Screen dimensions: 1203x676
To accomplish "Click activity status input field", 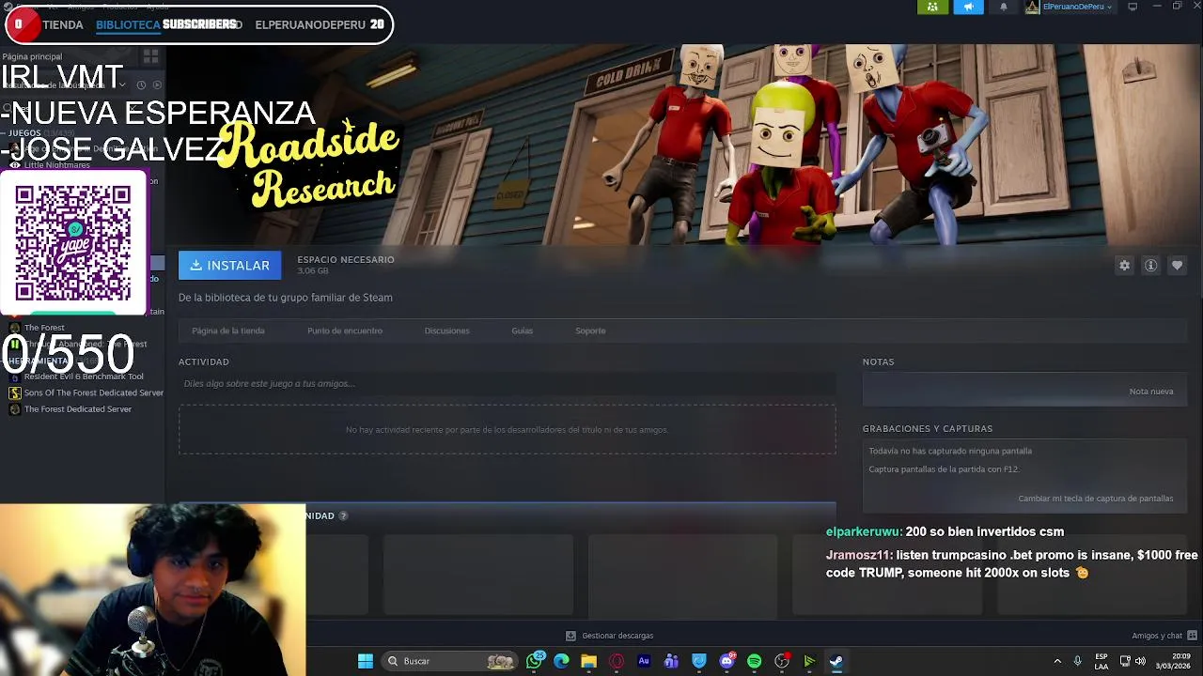I will pos(507,383).
